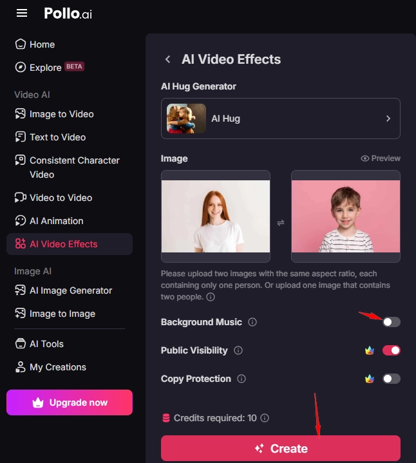The image size is (416, 463).
Task: Select the red-haired woman image thumbnail
Action: click(216, 216)
